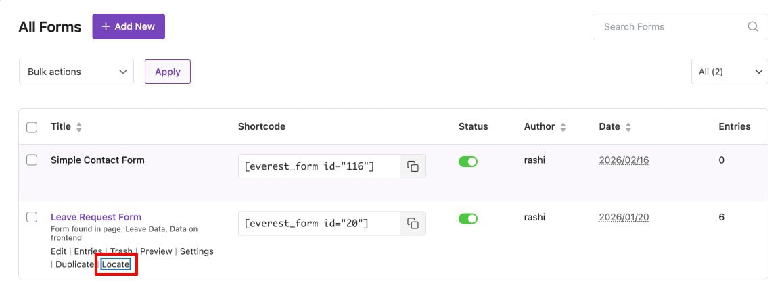Disable Simple Contact Form status toggle
The width and height of the screenshot is (782, 290).
point(468,162)
